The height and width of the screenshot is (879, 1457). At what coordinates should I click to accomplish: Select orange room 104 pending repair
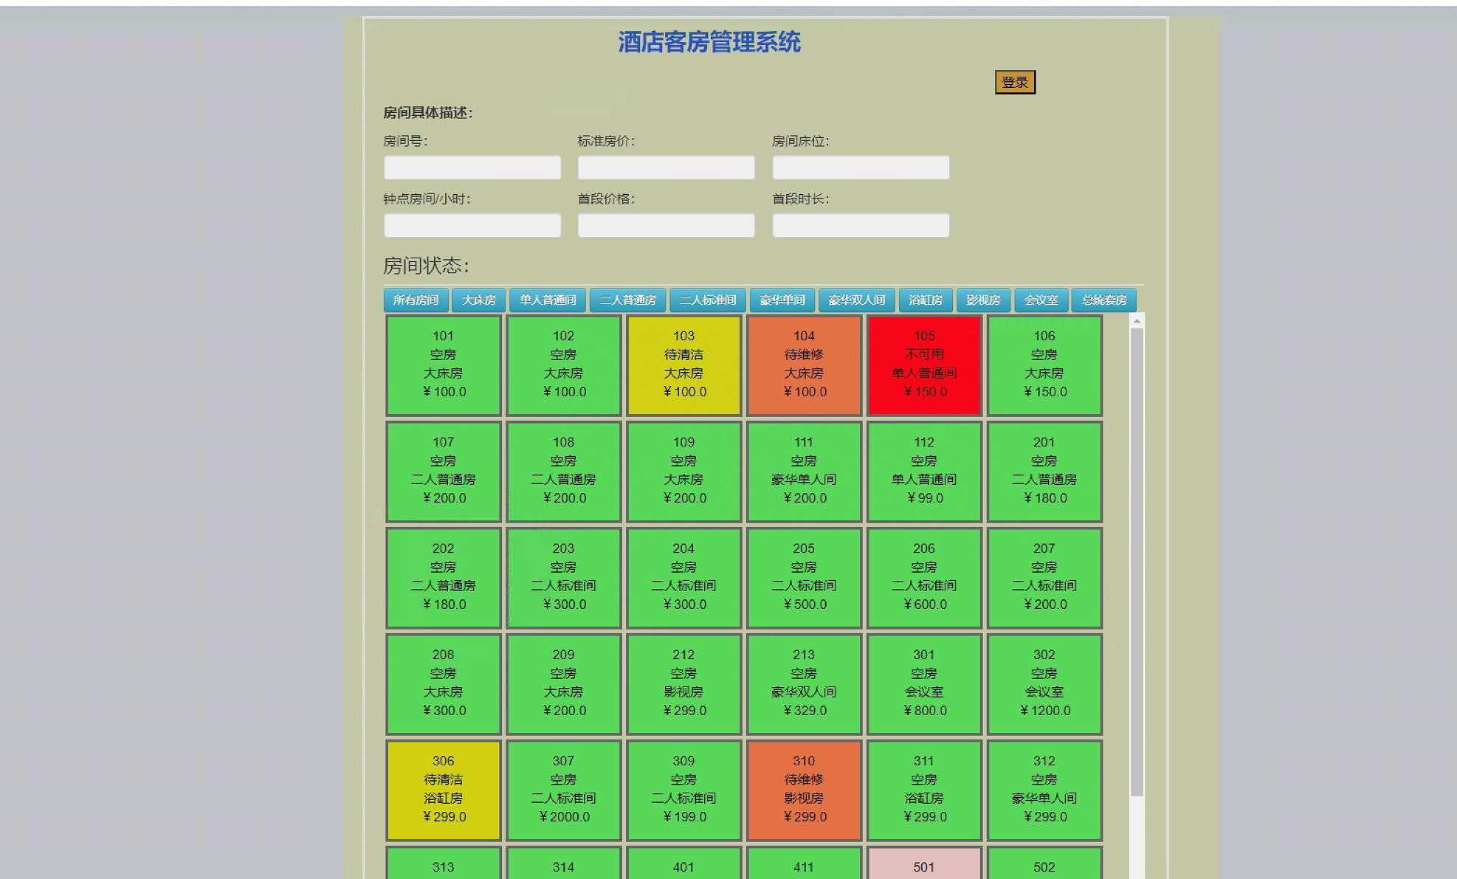[805, 365]
